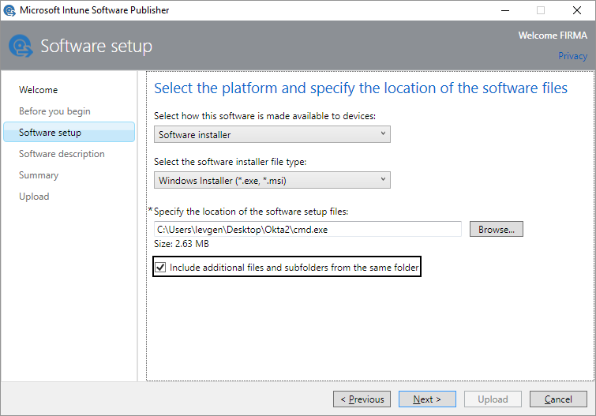The height and width of the screenshot is (416, 596).
Task: Click the large Software setup header logo
Action: (x=21, y=46)
